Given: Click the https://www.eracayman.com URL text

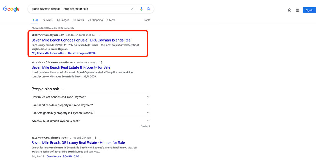Looking at the screenshot, I should tap(48, 35).
